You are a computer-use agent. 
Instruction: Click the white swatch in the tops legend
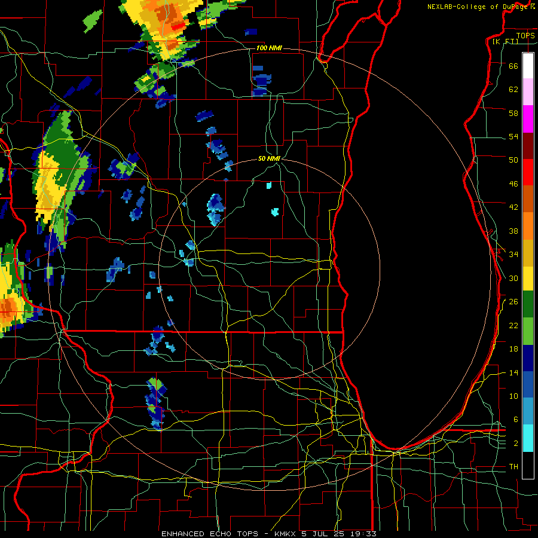tap(528, 66)
